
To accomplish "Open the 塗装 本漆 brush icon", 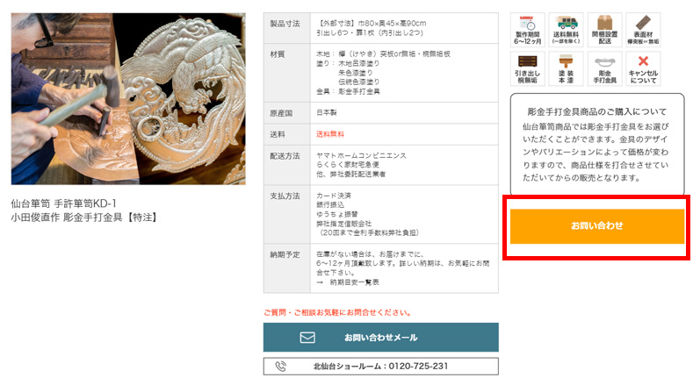I will [567, 68].
